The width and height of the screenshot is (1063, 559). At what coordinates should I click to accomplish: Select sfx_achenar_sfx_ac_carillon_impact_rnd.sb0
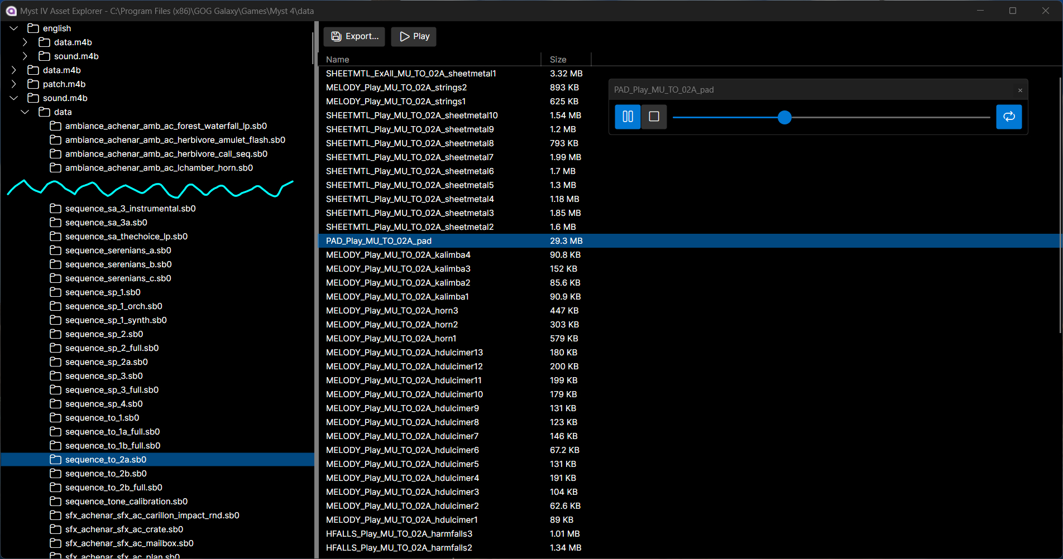152,515
